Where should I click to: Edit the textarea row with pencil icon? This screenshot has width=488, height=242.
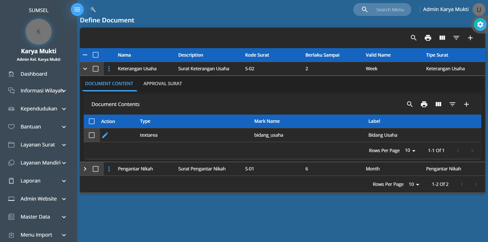point(105,135)
